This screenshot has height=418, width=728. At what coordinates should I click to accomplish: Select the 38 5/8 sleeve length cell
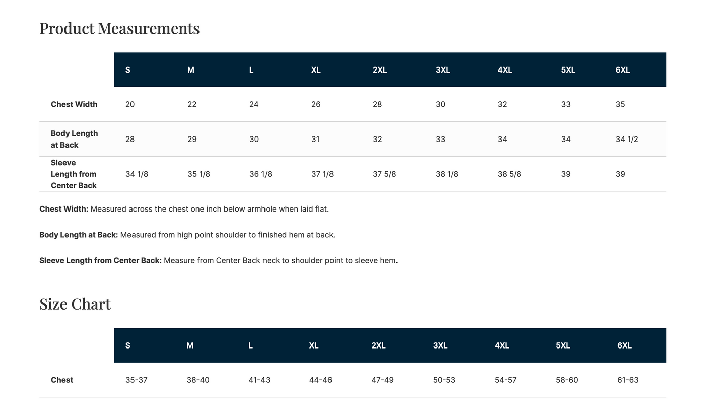[x=509, y=174]
